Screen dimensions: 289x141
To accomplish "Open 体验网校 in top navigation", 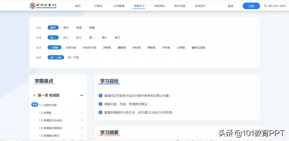I will [x=159, y=6].
